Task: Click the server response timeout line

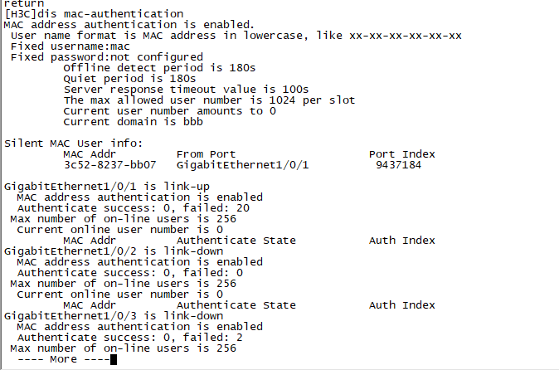Action: [x=186, y=90]
